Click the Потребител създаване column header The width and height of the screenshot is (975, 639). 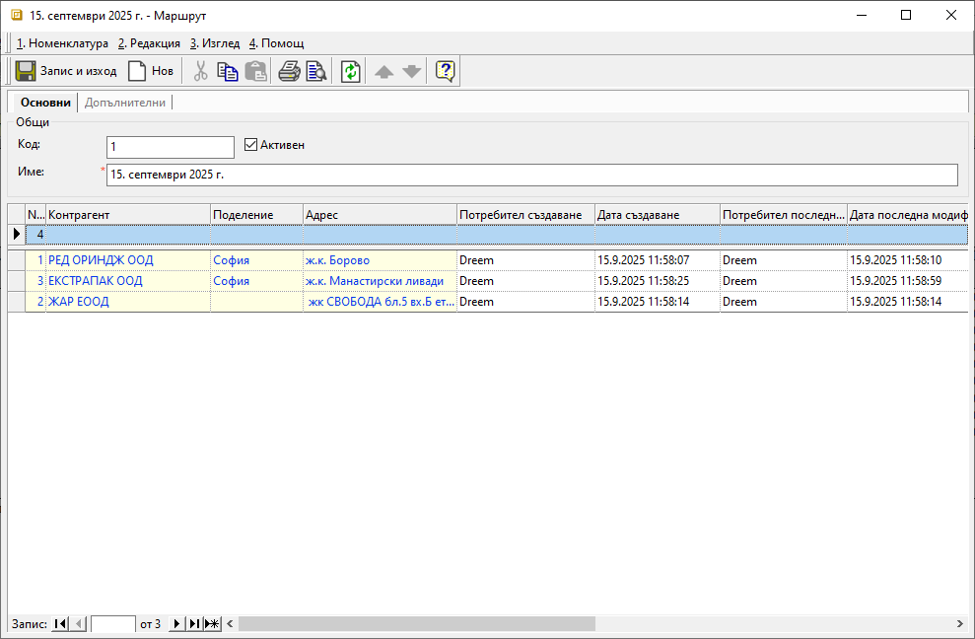pyautogui.click(x=526, y=215)
